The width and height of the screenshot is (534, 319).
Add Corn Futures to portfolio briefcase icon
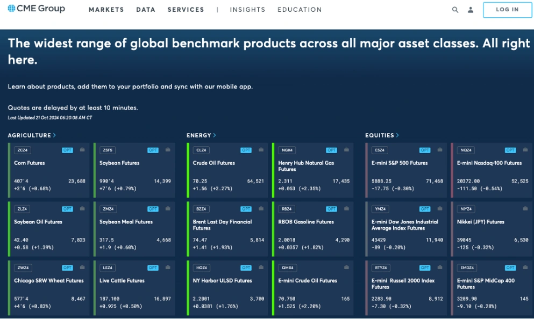click(82, 150)
